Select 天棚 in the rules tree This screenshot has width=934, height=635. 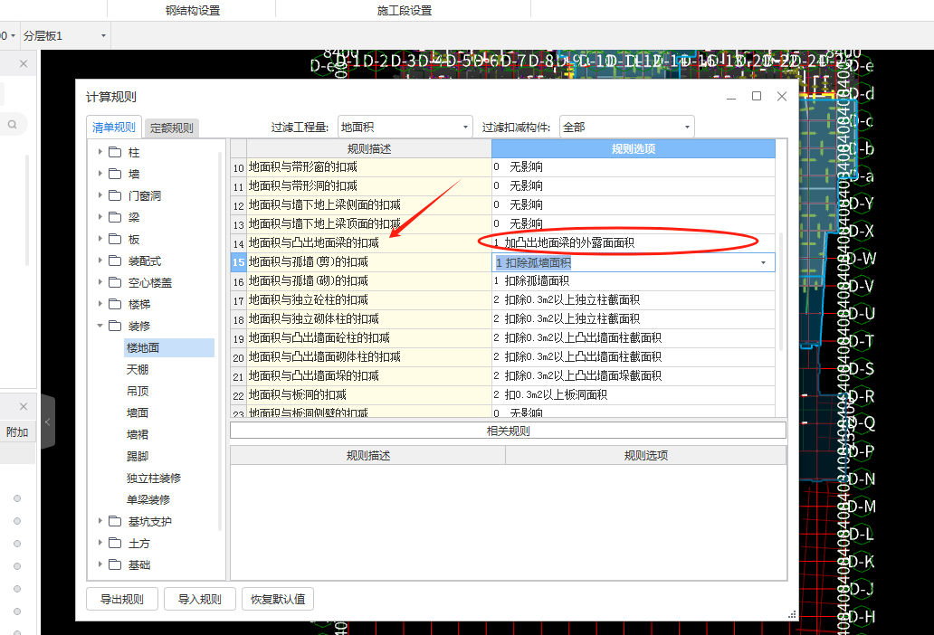[x=138, y=370]
